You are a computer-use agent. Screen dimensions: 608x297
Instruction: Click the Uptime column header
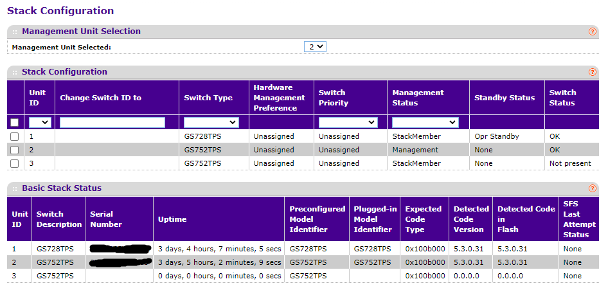(x=172, y=219)
